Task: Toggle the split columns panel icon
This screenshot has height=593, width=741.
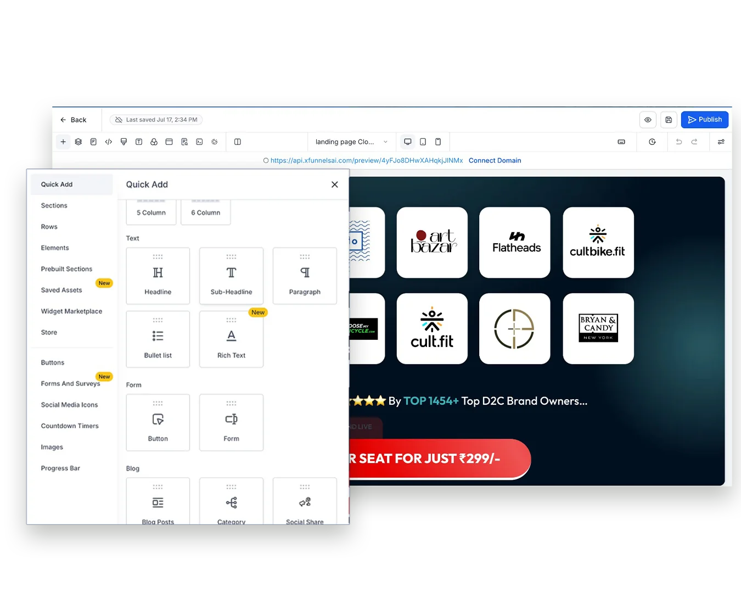Action: point(238,142)
